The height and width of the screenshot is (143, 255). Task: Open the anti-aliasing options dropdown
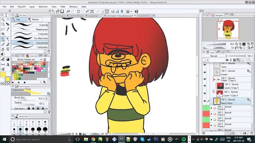point(47,108)
